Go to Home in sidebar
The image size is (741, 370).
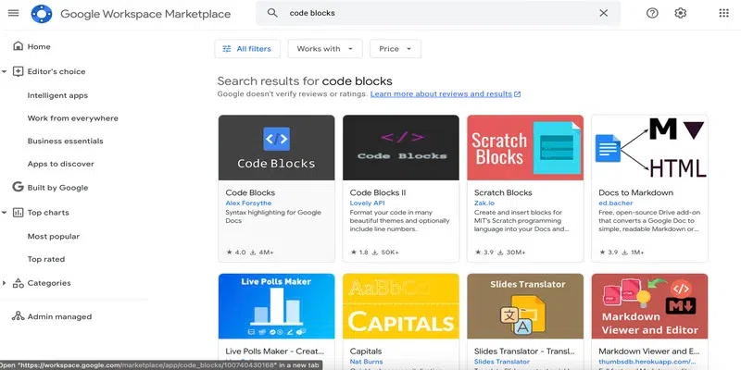click(x=39, y=46)
